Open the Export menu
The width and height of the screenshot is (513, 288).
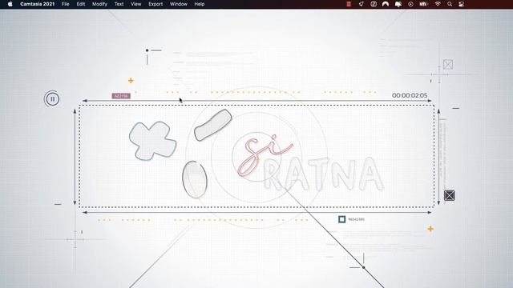pos(156,4)
